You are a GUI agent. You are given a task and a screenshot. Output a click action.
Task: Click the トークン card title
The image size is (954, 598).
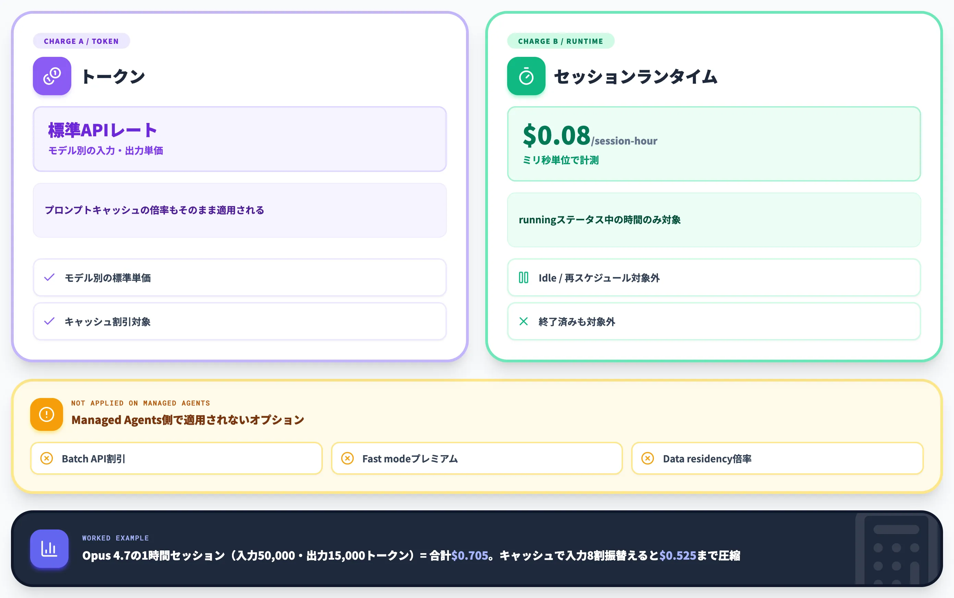click(x=113, y=76)
